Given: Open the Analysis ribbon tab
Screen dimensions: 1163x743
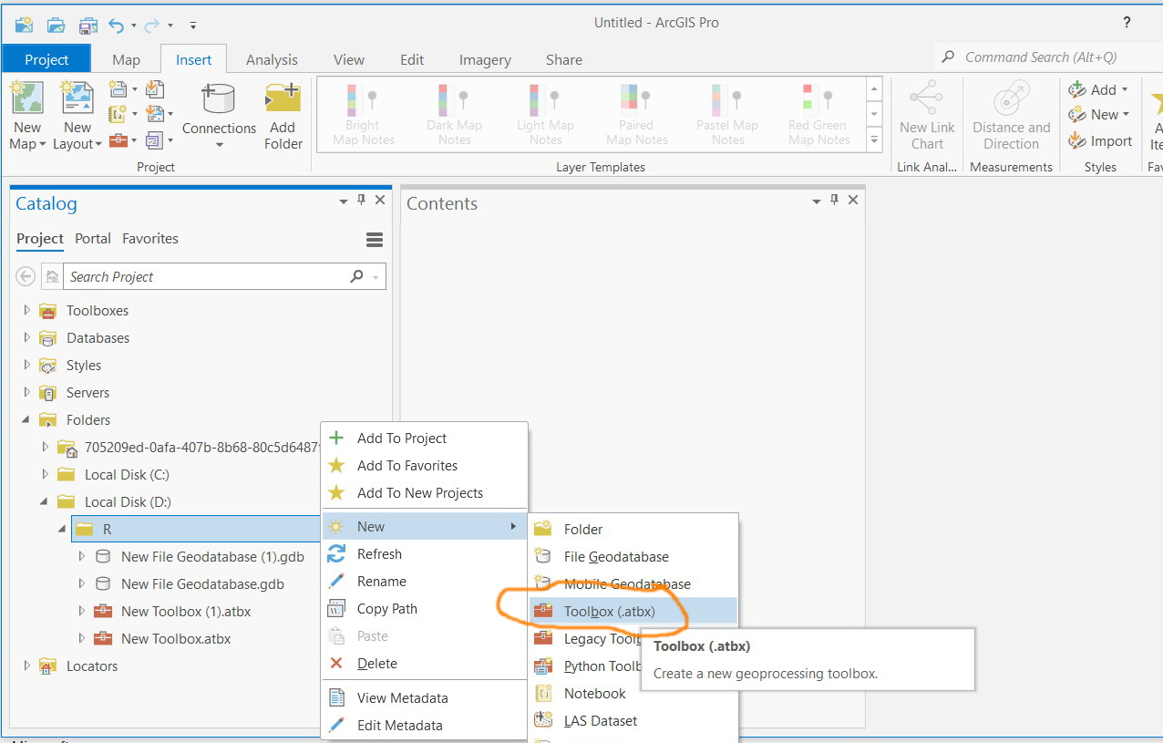Looking at the screenshot, I should tap(272, 59).
